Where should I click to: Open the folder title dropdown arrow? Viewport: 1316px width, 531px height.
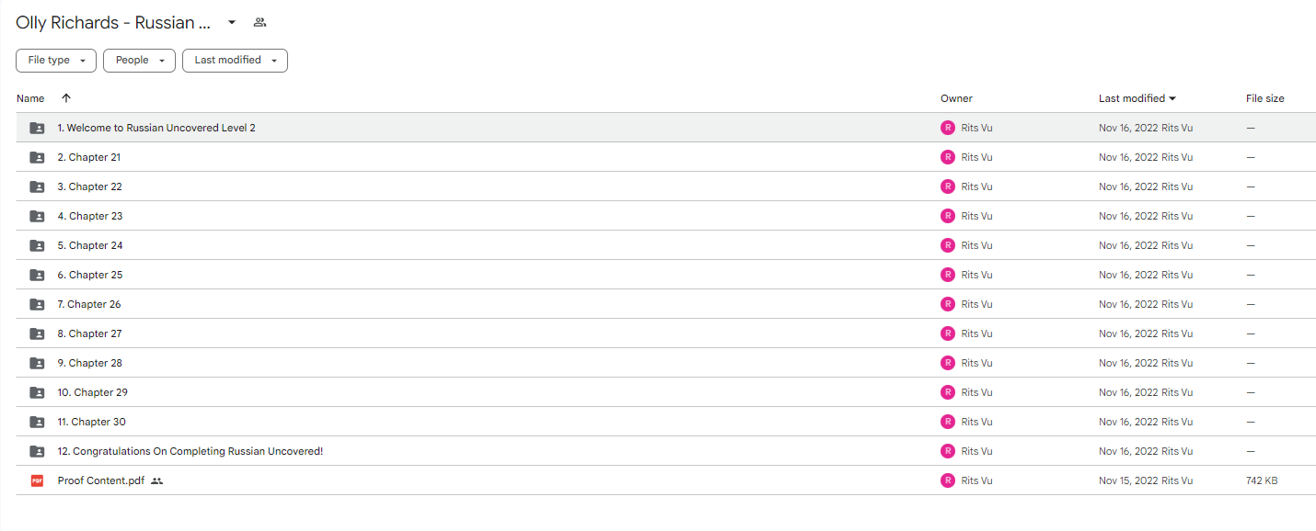click(232, 23)
